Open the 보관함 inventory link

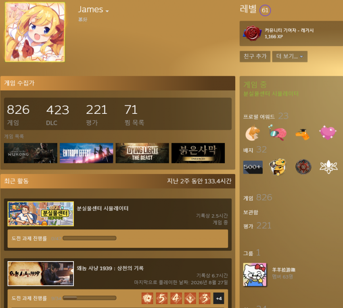[251, 212]
